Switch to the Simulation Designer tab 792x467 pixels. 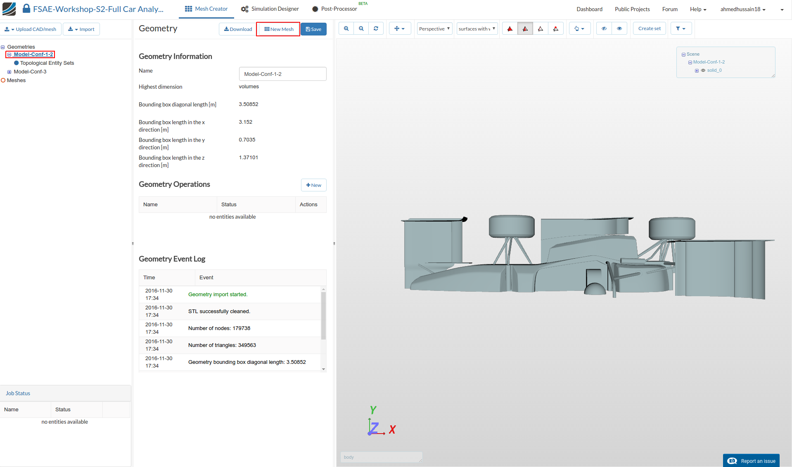coord(270,9)
